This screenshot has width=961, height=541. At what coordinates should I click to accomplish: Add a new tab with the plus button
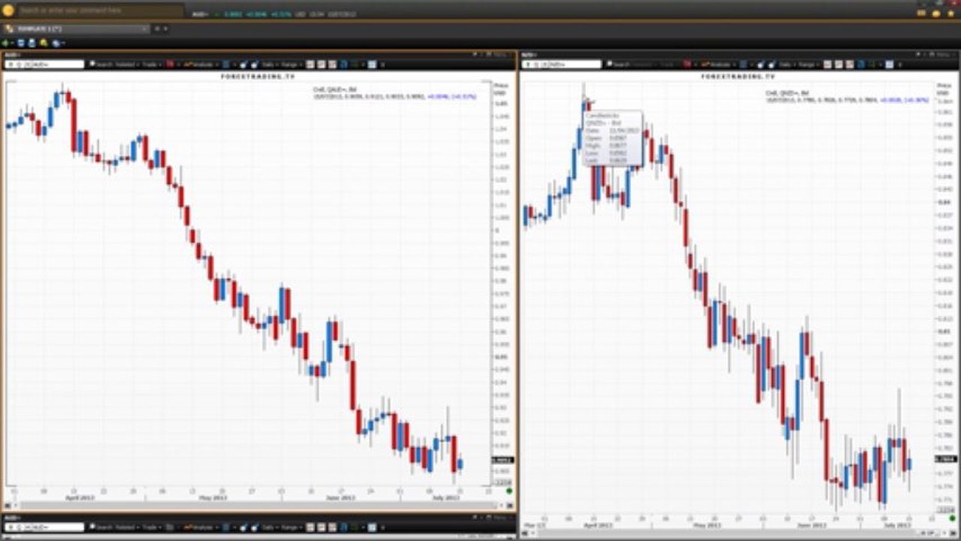pos(156,29)
